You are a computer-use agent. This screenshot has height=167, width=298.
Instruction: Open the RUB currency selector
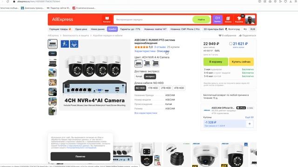(x=252, y=29)
